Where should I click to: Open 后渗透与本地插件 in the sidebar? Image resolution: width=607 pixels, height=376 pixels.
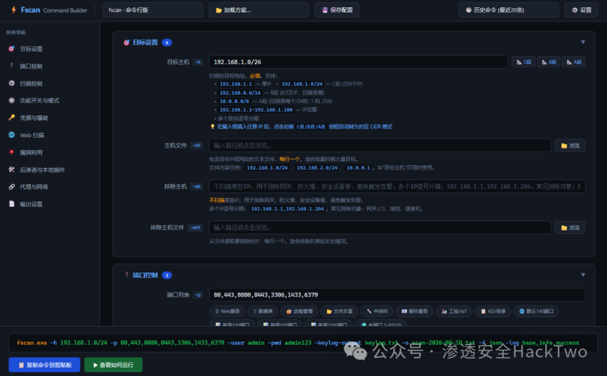pyautogui.click(x=37, y=170)
